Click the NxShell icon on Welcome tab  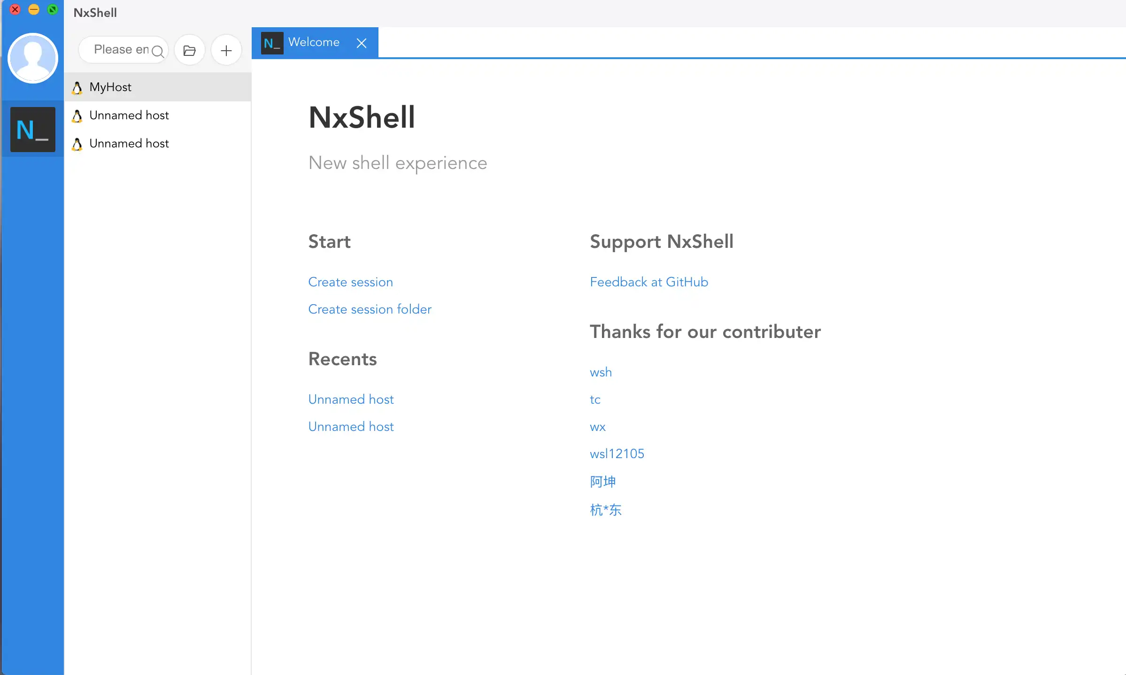pos(272,43)
